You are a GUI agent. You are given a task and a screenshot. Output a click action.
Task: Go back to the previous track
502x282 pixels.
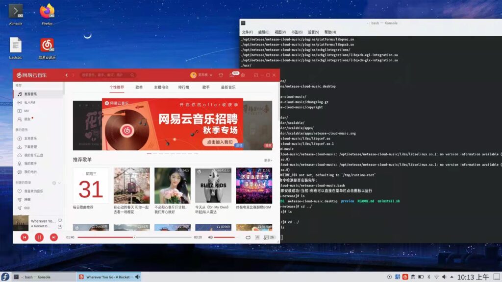(x=25, y=237)
